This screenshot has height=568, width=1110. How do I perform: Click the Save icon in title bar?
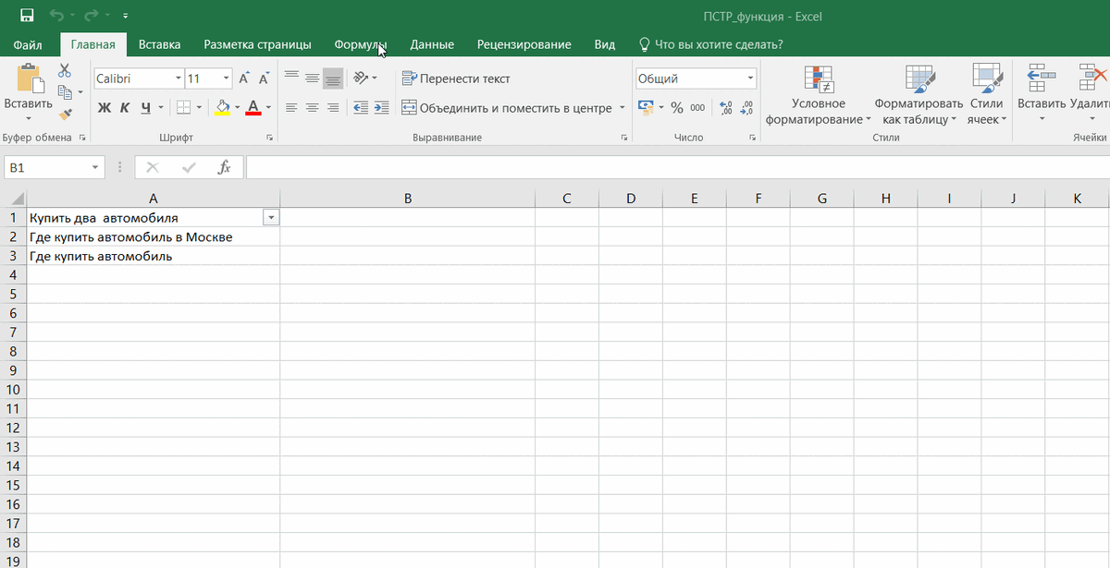tap(27, 16)
